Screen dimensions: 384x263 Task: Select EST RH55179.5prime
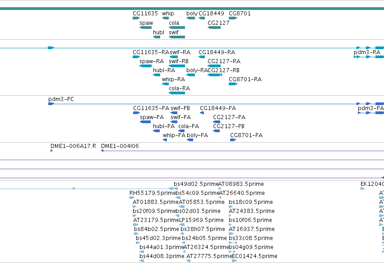click(x=132, y=198)
